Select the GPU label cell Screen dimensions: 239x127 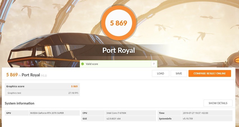coord(17,113)
